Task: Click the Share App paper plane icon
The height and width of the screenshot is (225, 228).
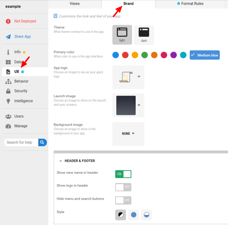Action: click(x=8, y=36)
